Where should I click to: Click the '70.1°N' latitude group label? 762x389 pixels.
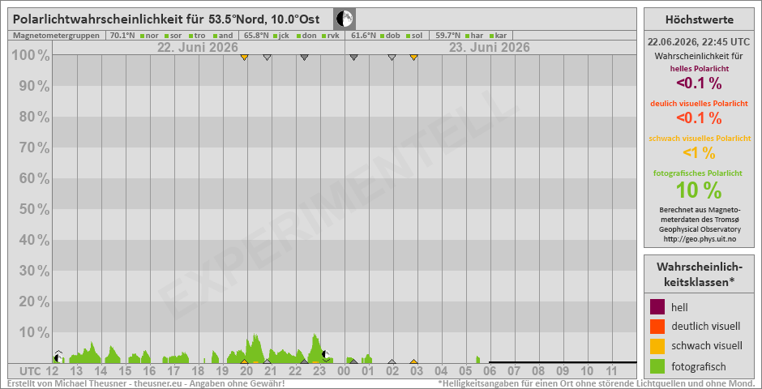(123, 36)
